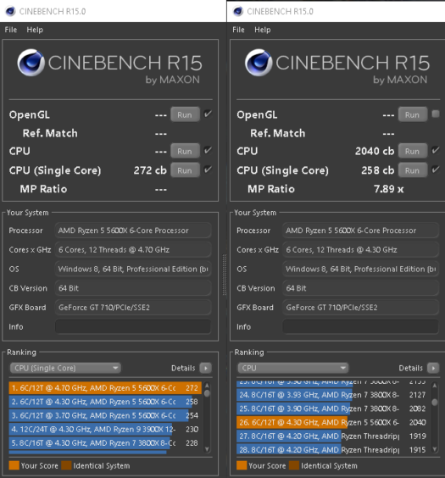
Task: Open File menu in right window
Action: (x=238, y=30)
